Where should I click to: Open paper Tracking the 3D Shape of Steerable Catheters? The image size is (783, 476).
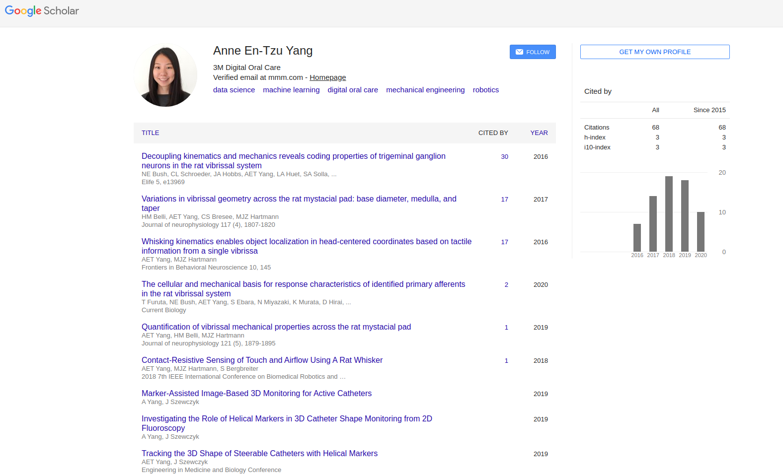coord(259,454)
